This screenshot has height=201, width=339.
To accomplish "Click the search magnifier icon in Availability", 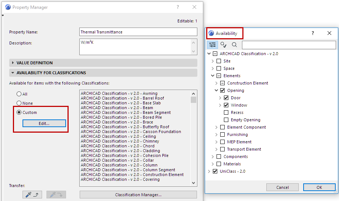I will 234,45.
